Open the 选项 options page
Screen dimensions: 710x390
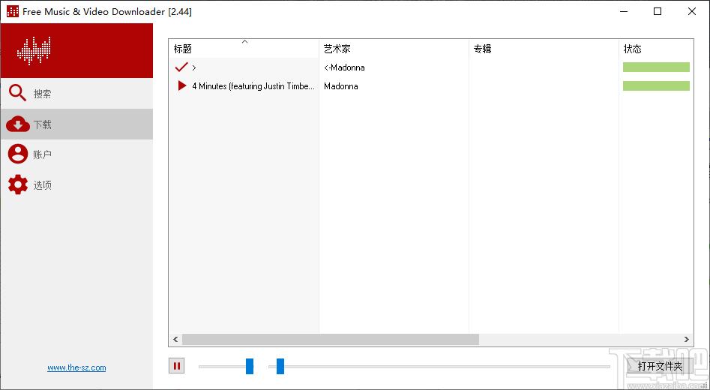coord(76,184)
